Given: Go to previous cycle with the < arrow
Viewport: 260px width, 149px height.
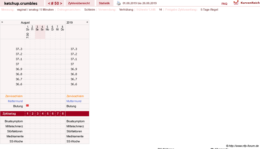Looking at the screenshot, I should [49, 3].
